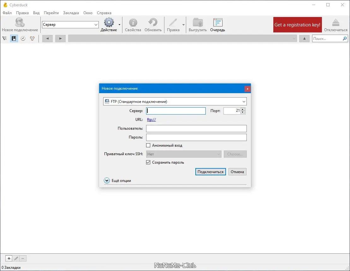The image size is (350, 271).
Task: Increase the port number with the up arrow
Action: tap(243, 109)
